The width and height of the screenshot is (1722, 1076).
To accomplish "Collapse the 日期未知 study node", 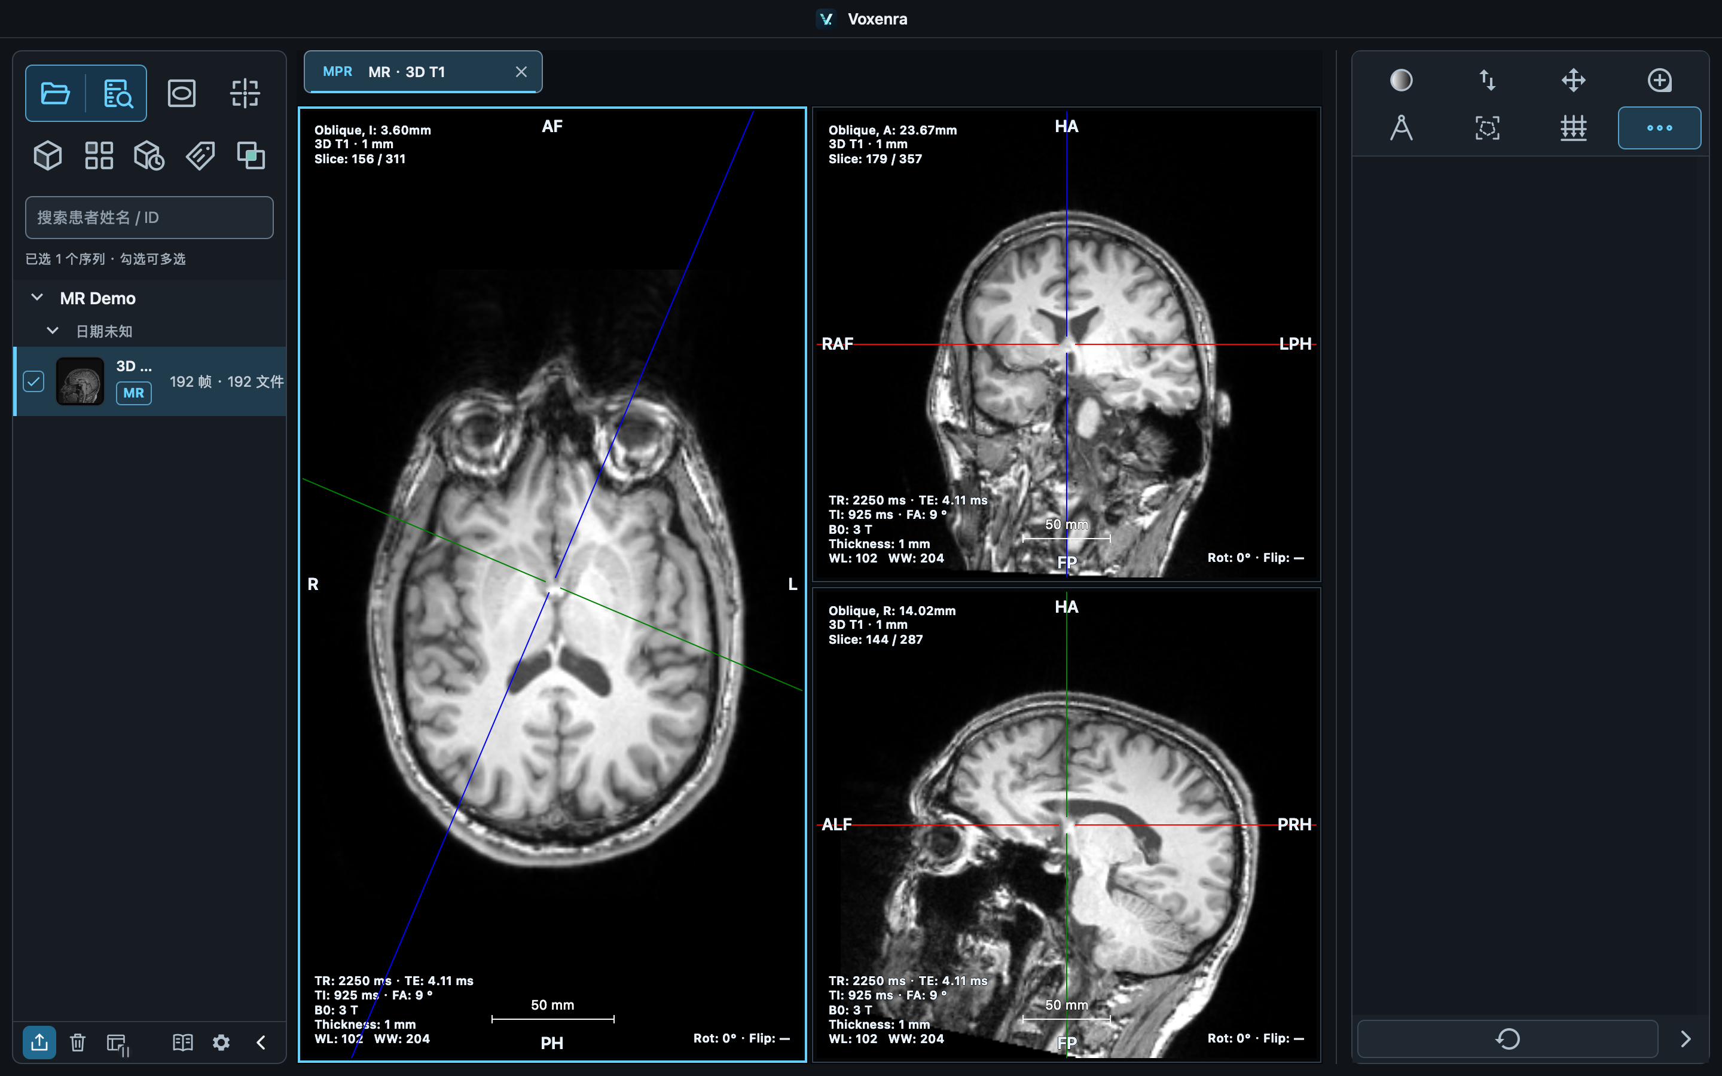I will (x=52, y=331).
